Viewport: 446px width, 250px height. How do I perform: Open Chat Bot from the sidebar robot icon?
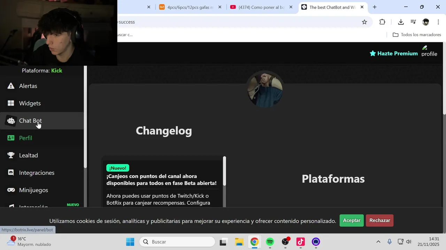(11, 120)
